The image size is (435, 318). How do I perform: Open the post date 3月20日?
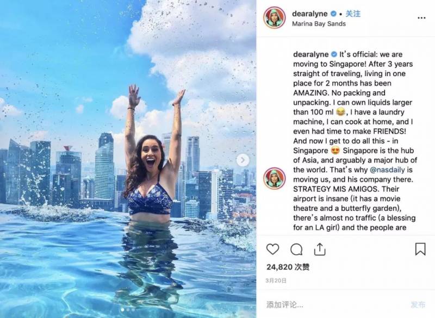pyautogui.click(x=276, y=280)
